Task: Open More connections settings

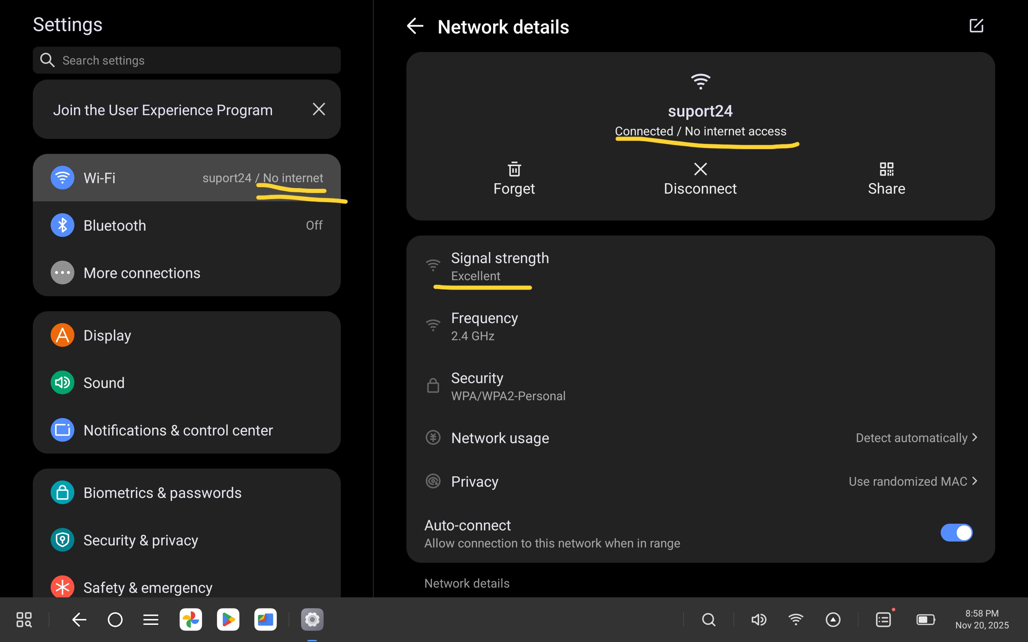Action: point(186,273)
